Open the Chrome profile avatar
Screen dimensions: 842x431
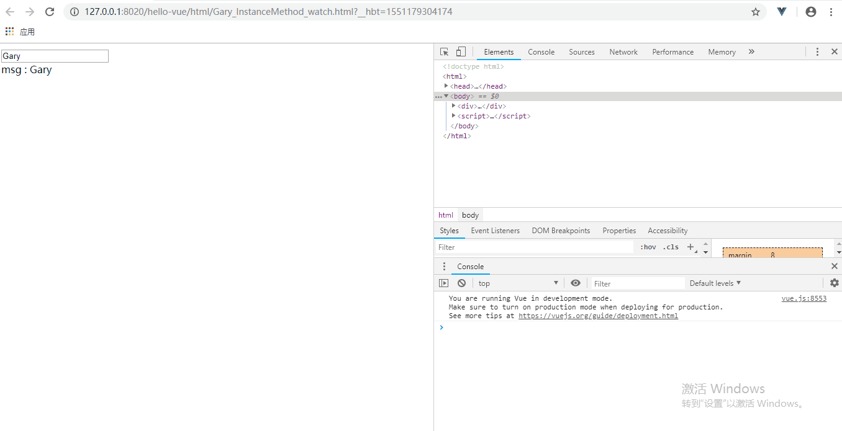pos(810,12)
